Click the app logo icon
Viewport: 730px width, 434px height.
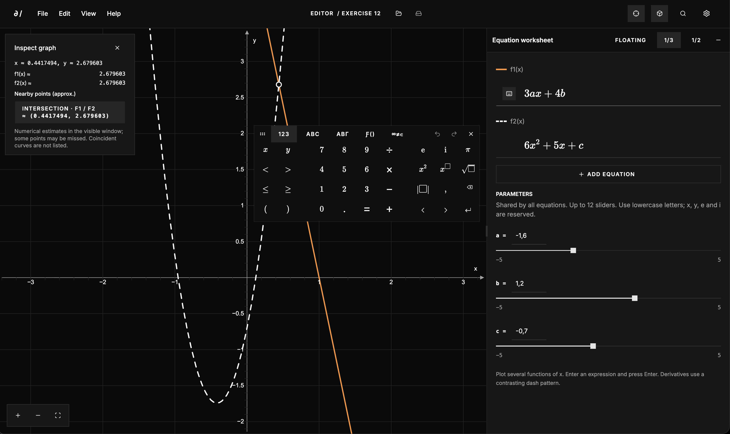[18, 14]
